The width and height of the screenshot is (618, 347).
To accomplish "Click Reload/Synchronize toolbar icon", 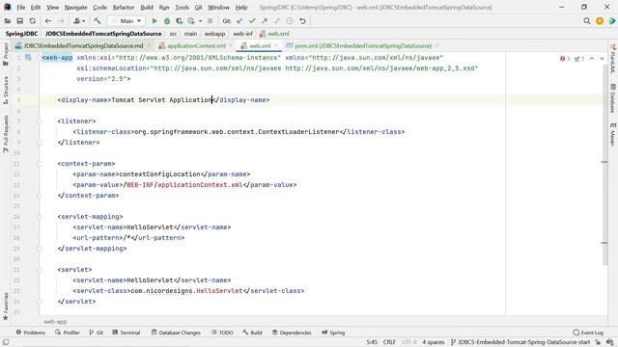I will coord(32,21).
